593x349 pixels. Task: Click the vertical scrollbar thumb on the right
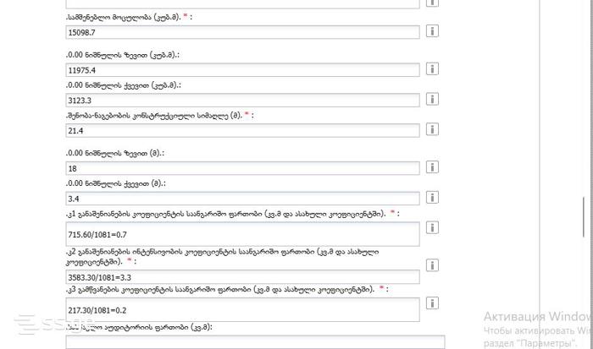(584, 217)
